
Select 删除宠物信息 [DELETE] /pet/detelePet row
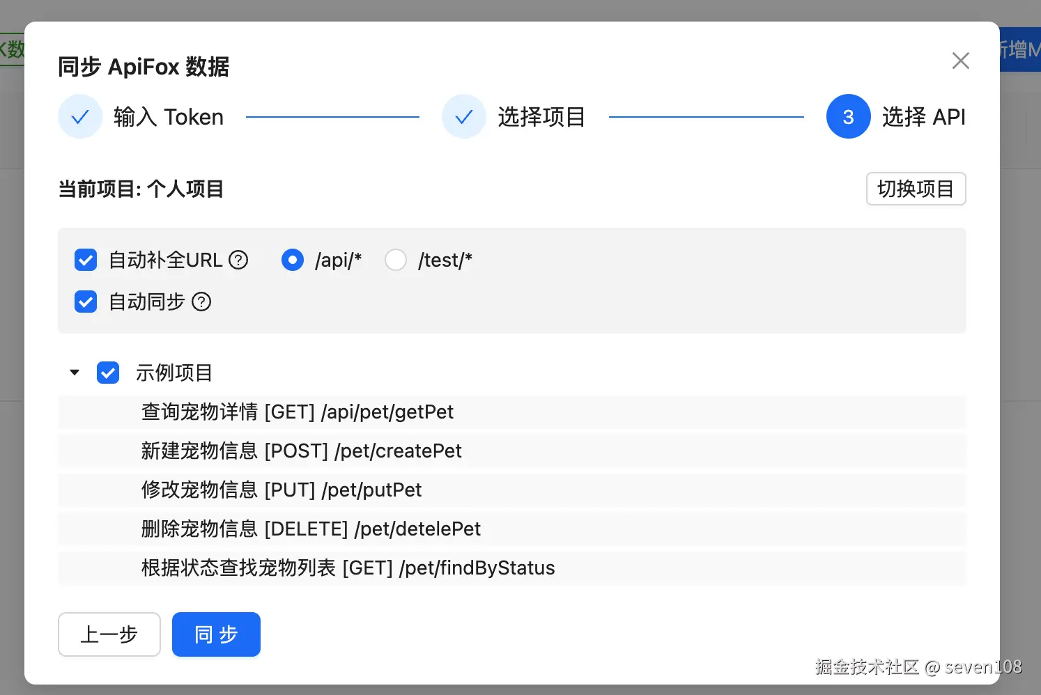pyautogui.click(x=512, y=529)
